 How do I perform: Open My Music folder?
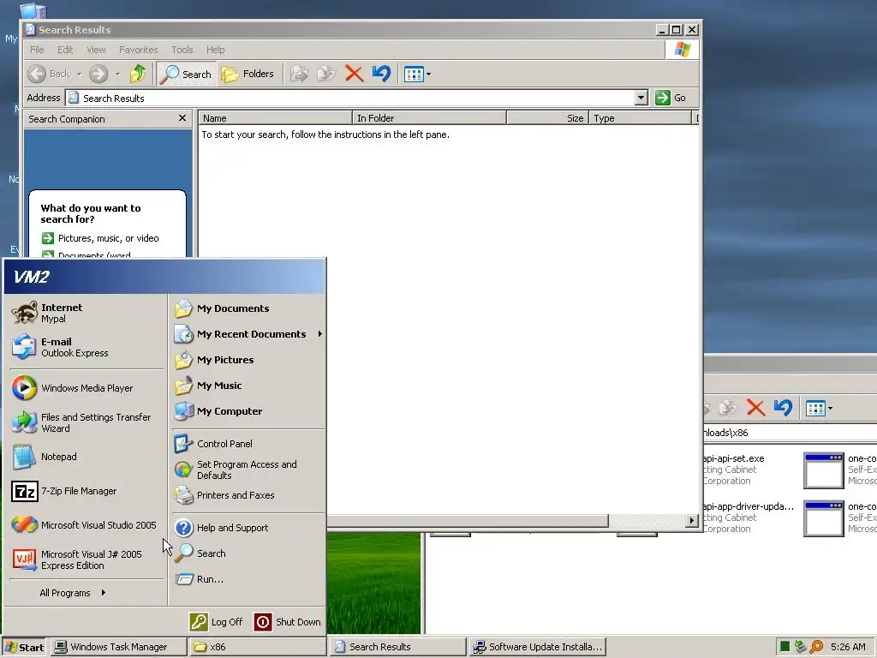(x=248, y=386)
